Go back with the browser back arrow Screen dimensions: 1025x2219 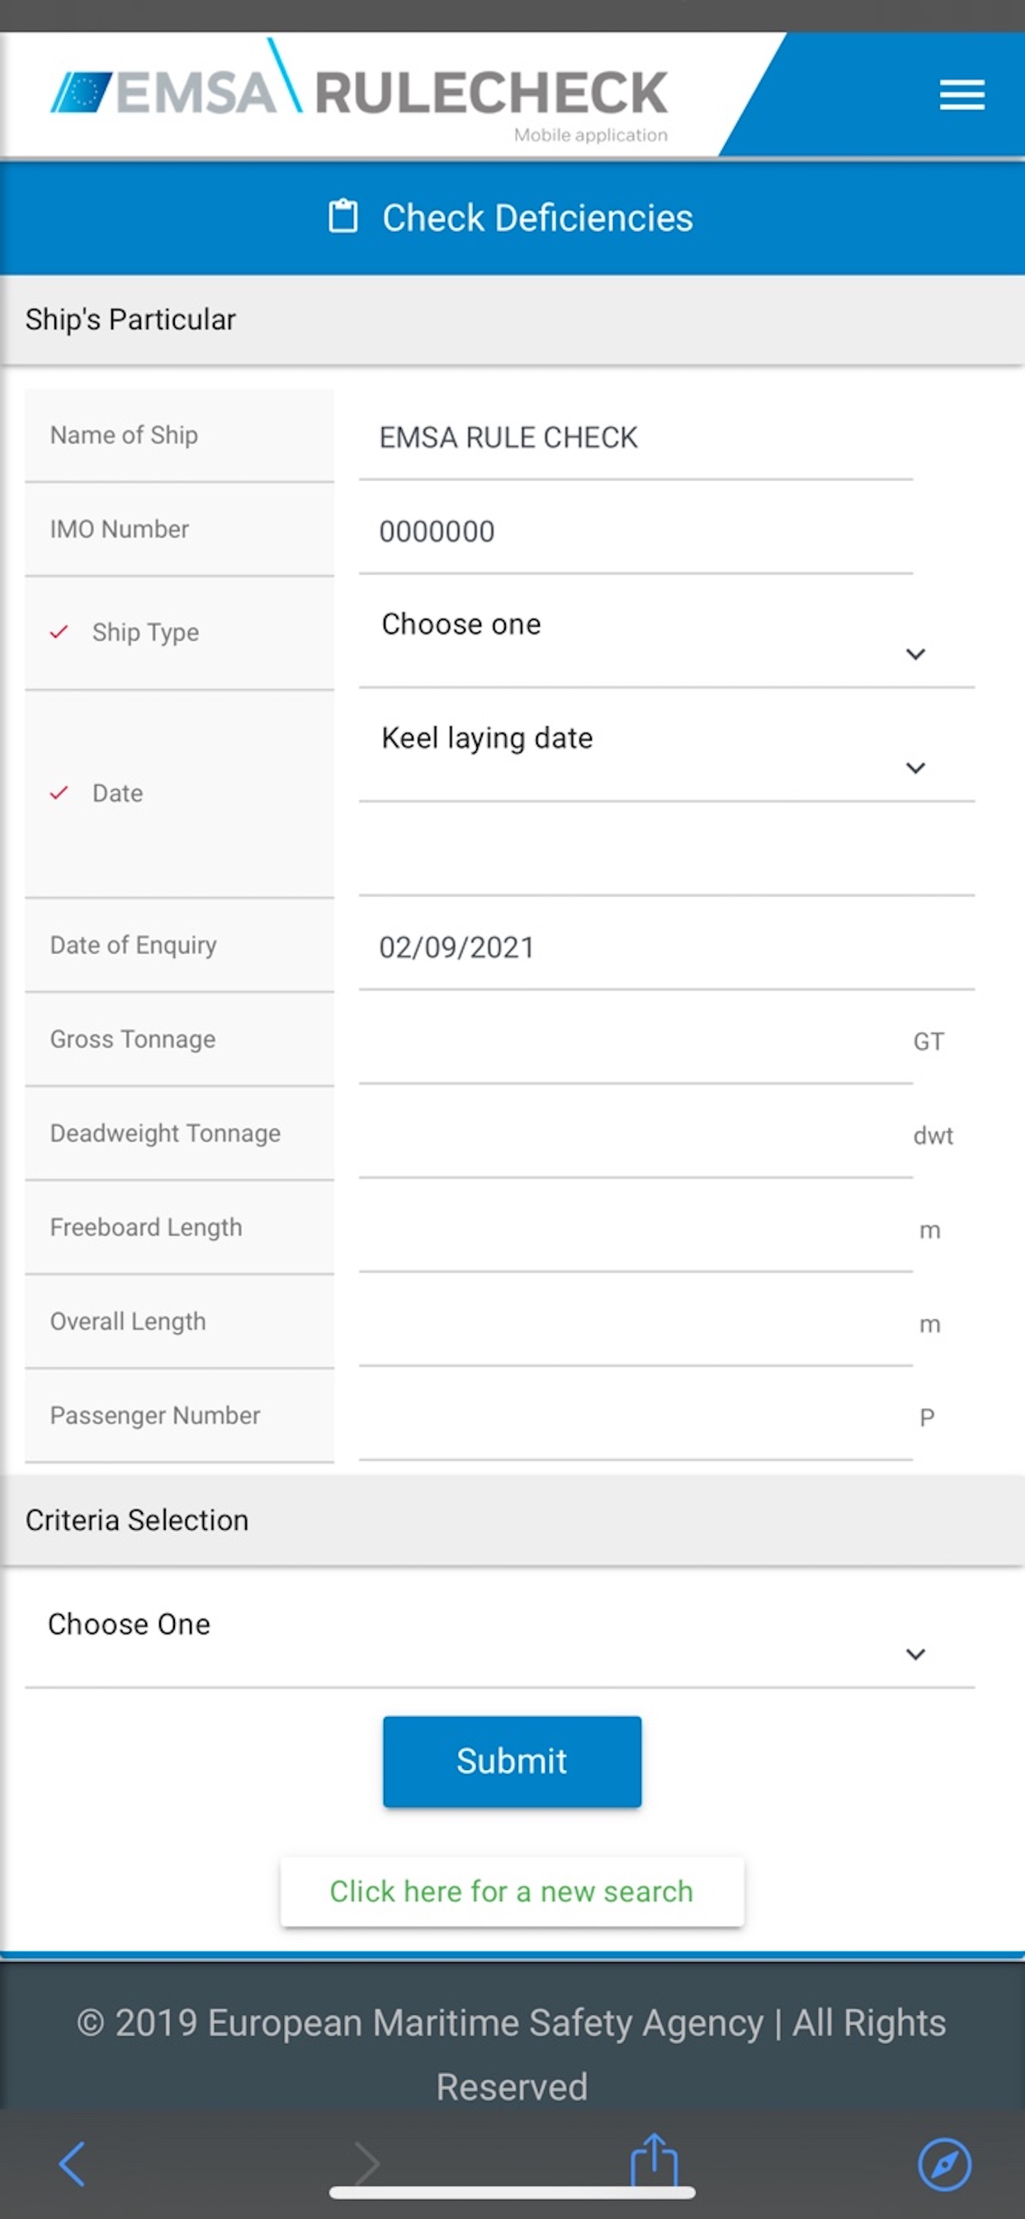pos(73,2163)
